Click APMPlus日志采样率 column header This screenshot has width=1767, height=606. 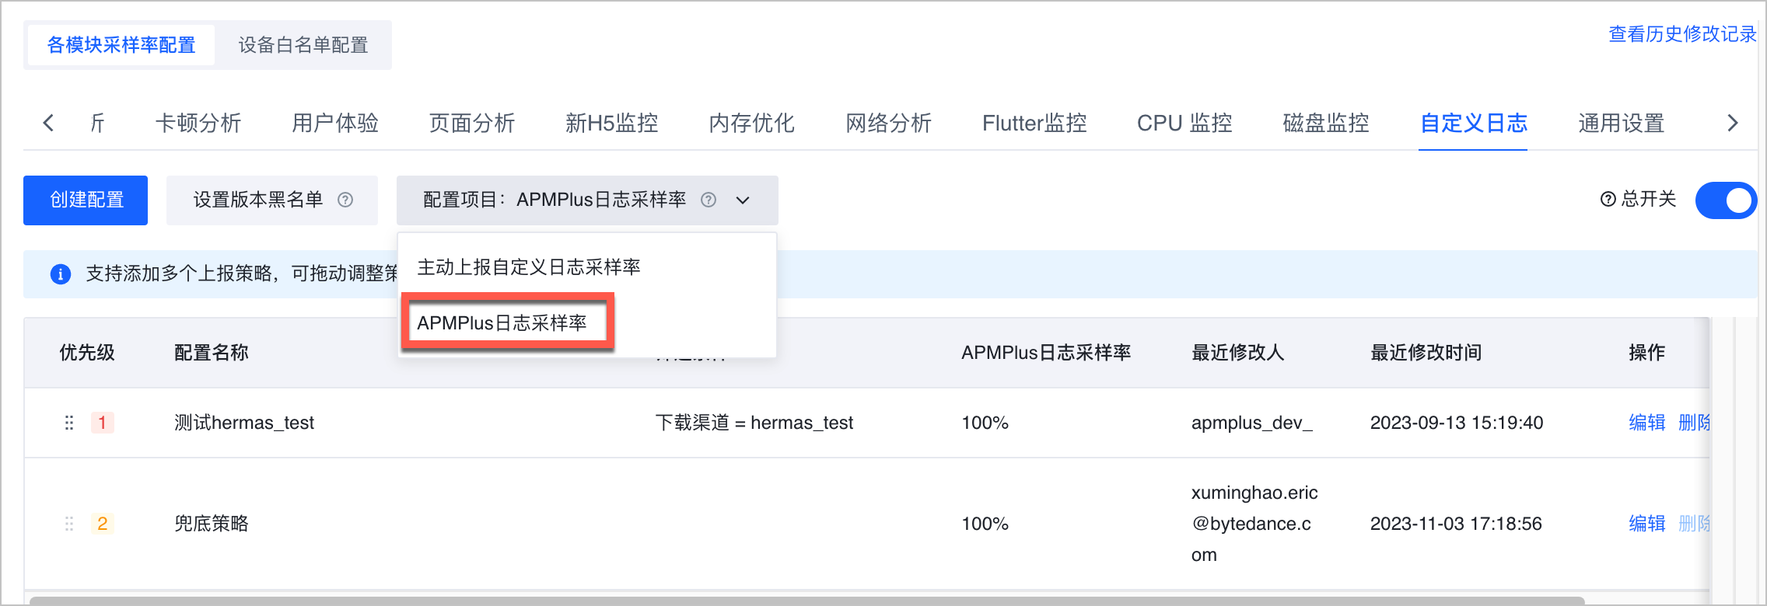pos(1046,353)
